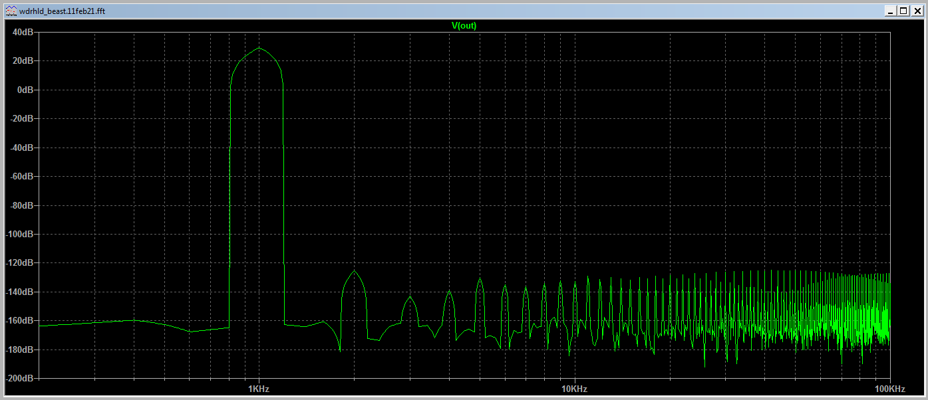Click the -100dB axis label
Screen dimensions: 928x400
click(x=19, y=234)
